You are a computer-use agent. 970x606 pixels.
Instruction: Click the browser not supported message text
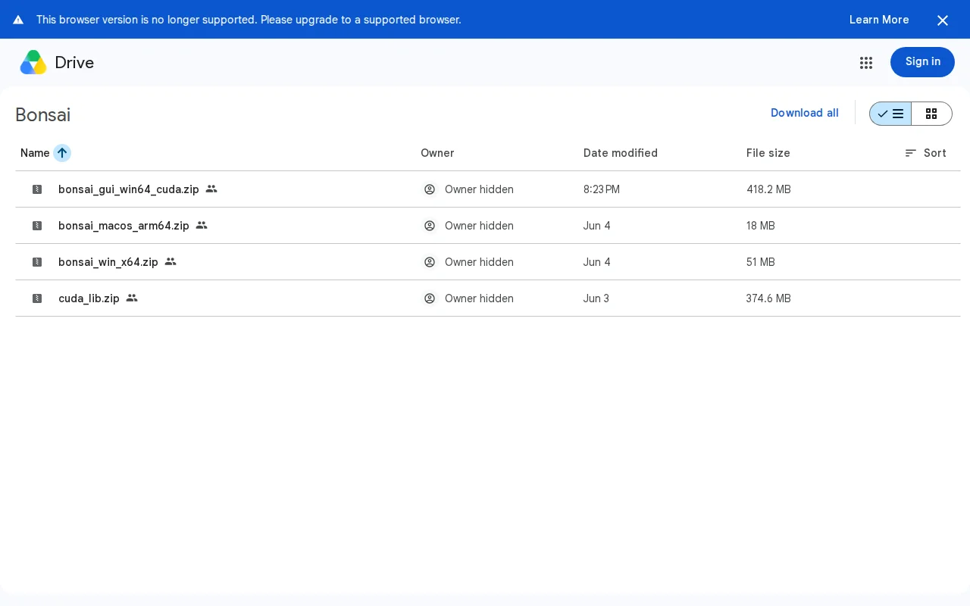[249, 20]
